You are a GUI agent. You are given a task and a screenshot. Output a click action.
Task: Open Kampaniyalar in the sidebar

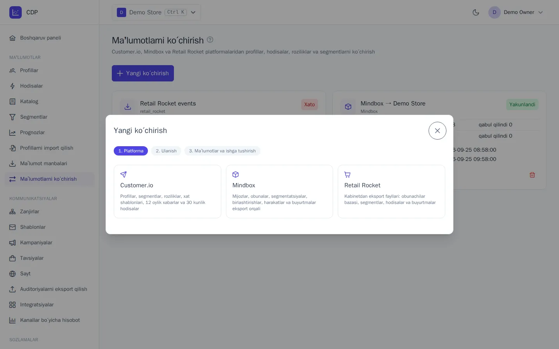click(50, 243)
